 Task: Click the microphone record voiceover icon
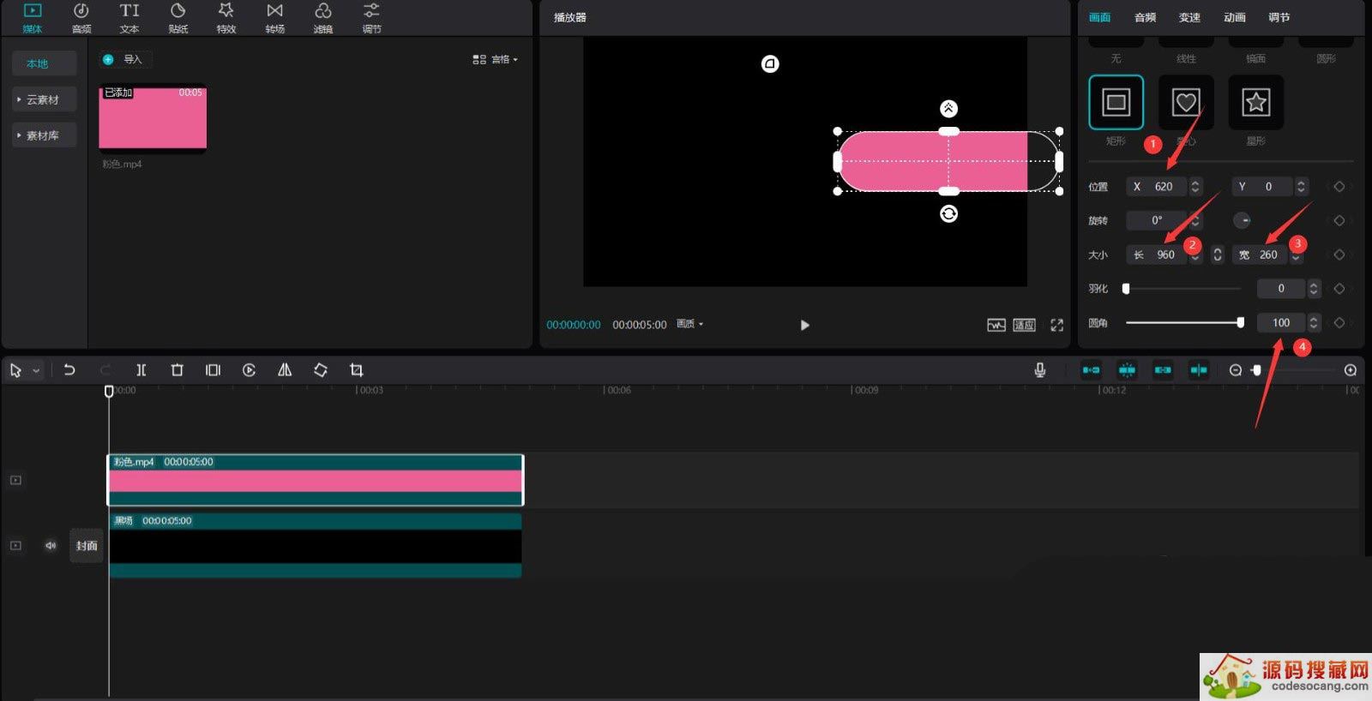click(1039, 370)
